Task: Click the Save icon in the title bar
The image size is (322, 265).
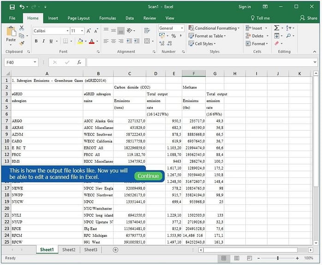Action: (x=12, y=7)
